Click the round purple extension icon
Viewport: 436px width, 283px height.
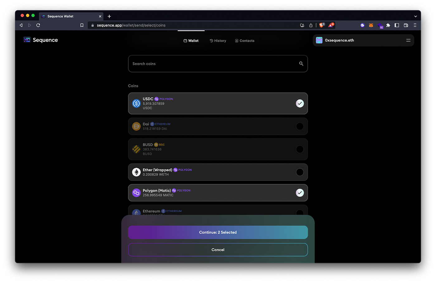point(362,25)
